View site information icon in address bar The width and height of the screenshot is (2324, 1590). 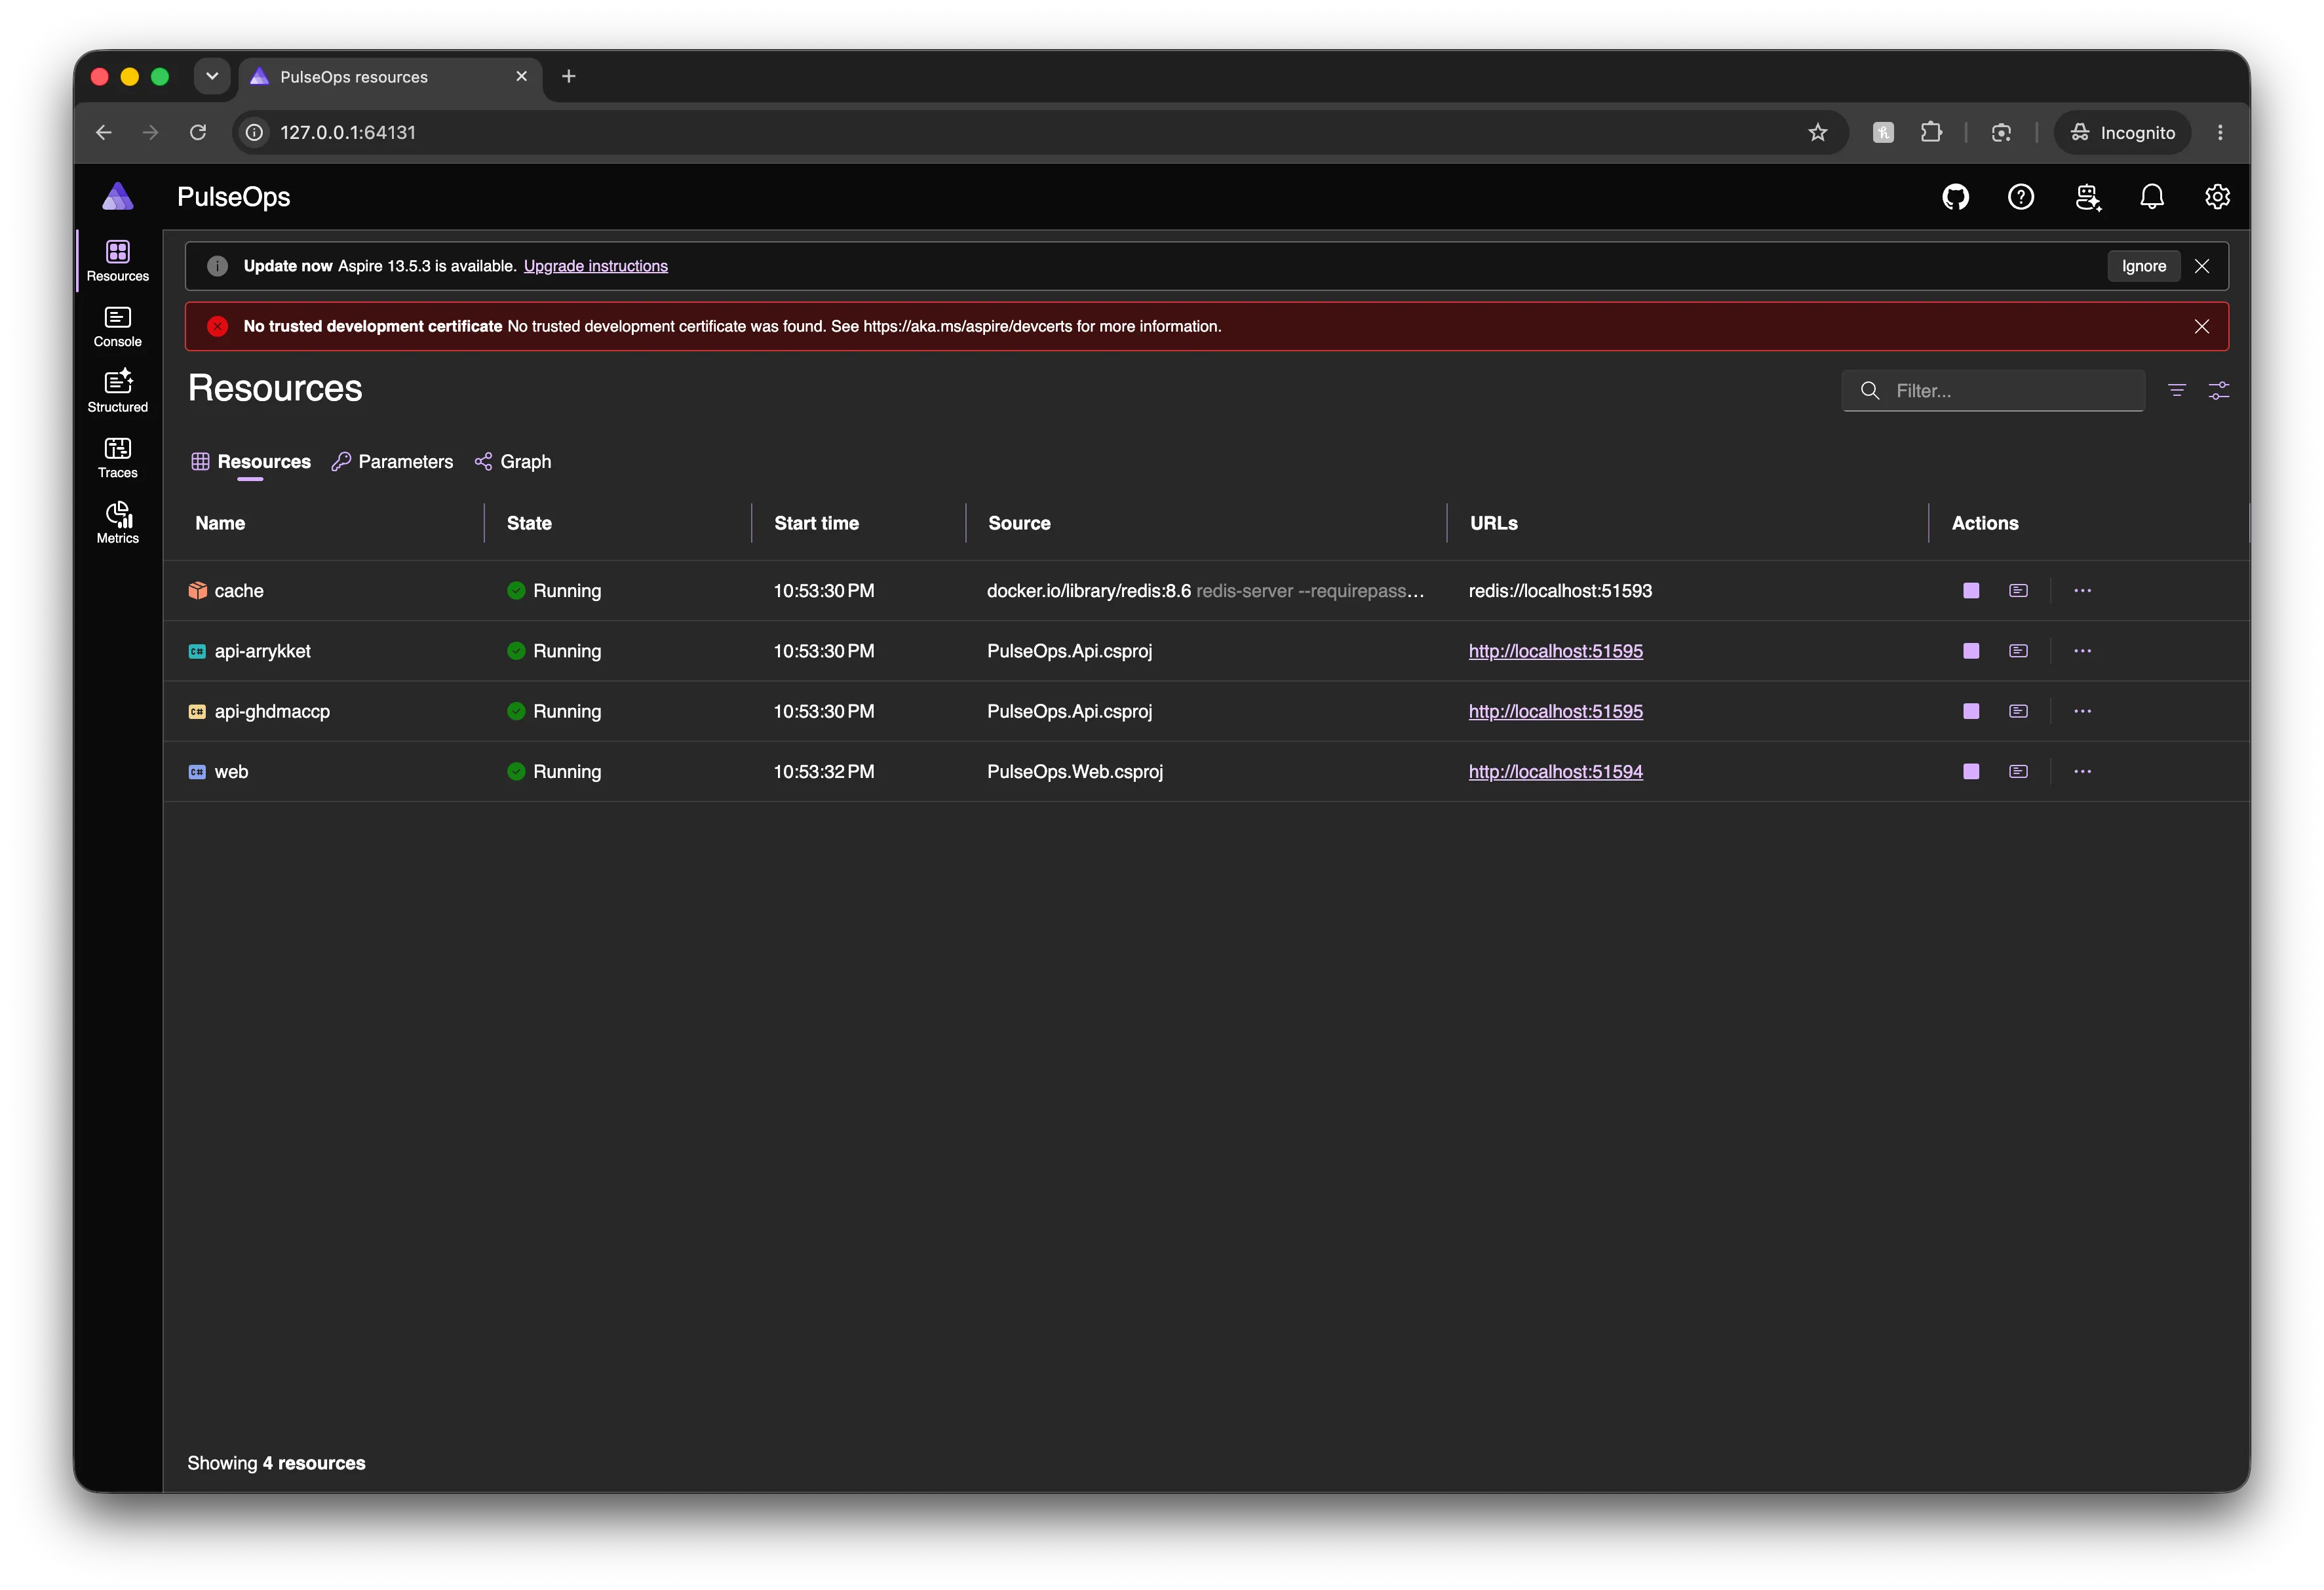[255, 132]
